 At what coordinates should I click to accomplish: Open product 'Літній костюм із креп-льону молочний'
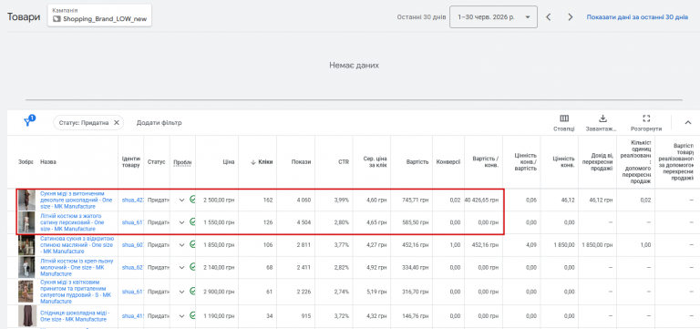click(x=77, y=267)
